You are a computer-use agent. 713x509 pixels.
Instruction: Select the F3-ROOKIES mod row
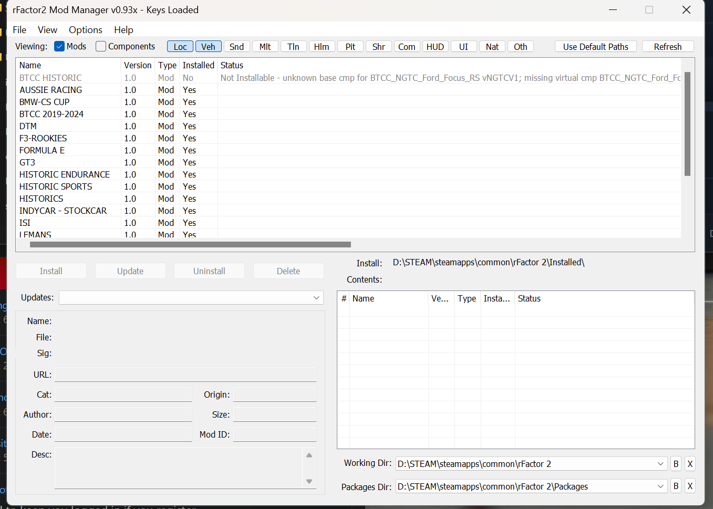(348, 138)
